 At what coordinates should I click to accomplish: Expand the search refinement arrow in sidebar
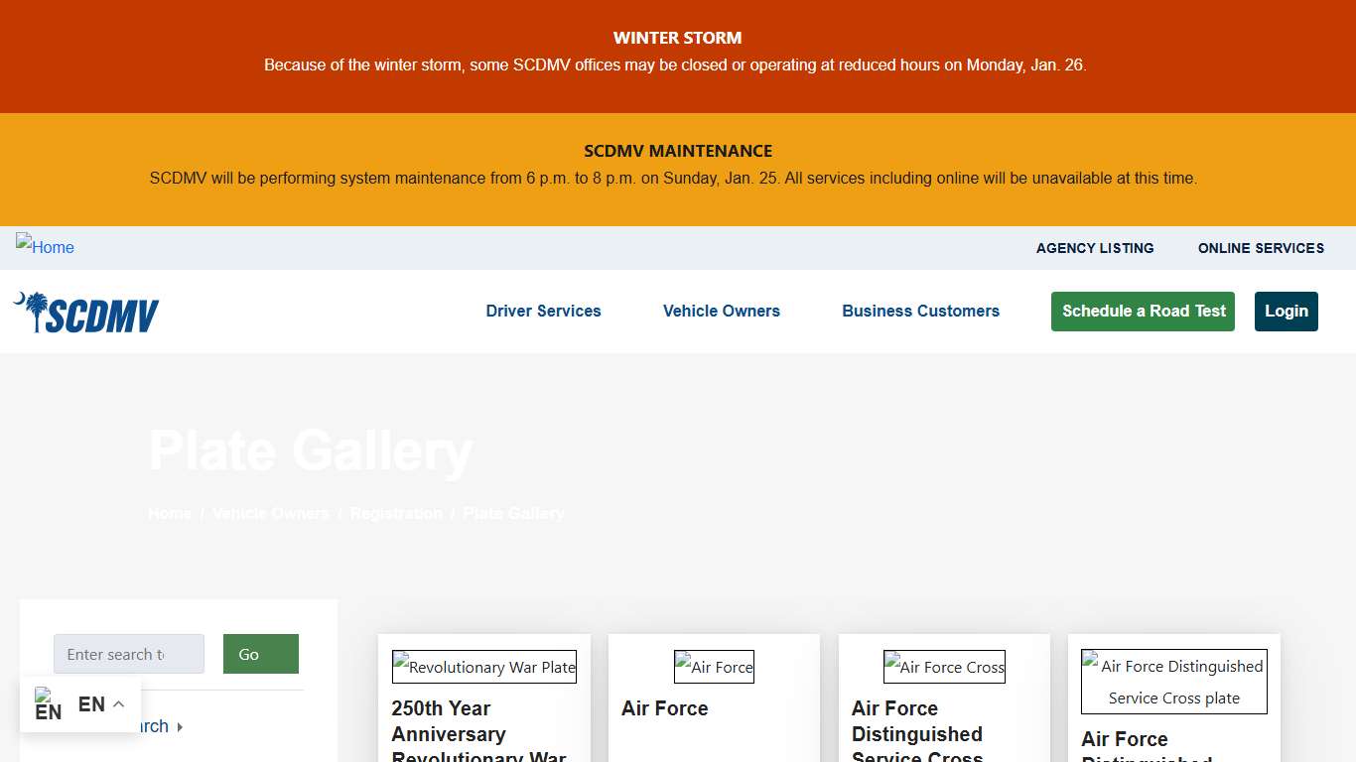(x=181, y=726)
